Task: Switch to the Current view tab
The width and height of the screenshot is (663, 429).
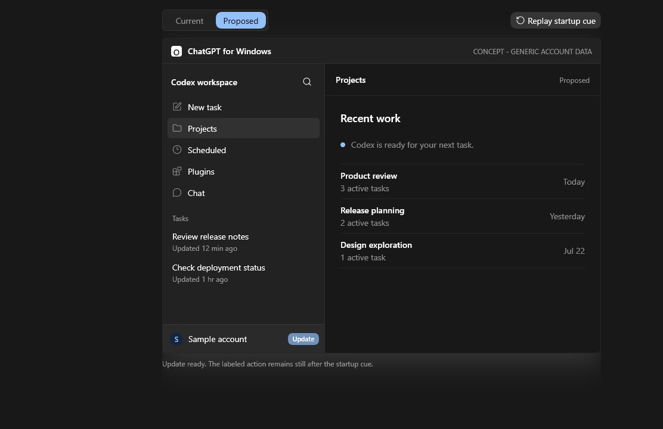Action: click(x=189, y=21)
